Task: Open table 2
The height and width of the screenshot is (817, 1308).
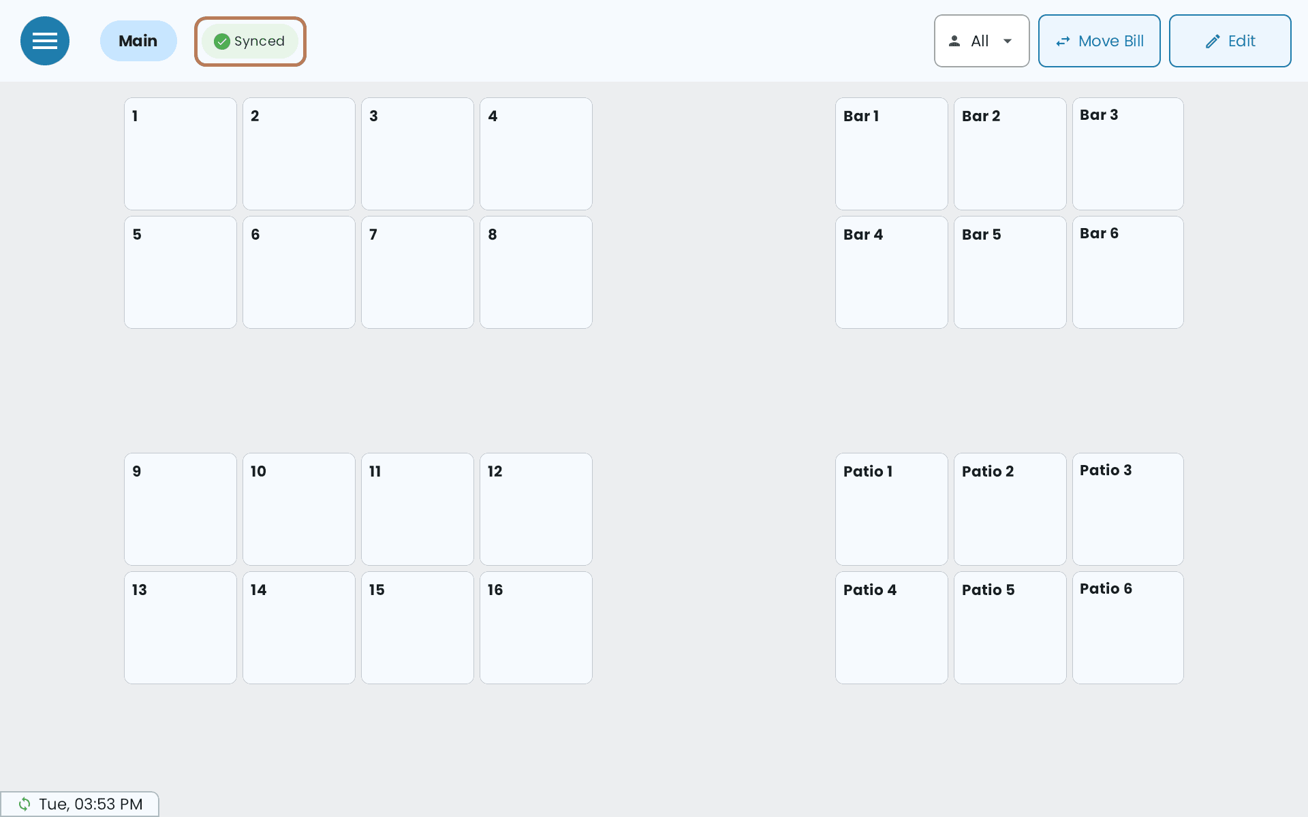Action: pos(299,154)
